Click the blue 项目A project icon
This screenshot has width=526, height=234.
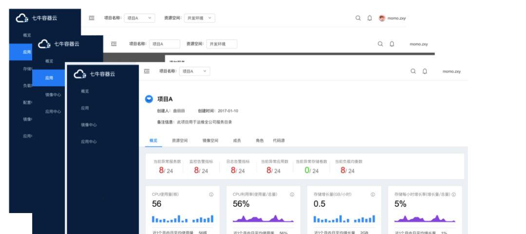(149, 99)
